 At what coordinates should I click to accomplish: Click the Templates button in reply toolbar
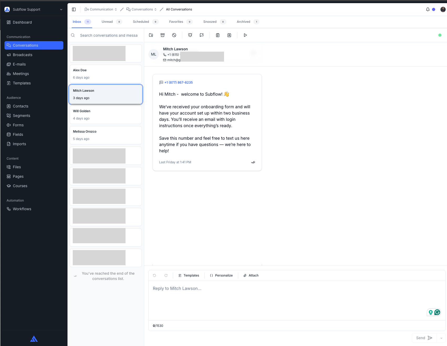click(x=189, y=275)
